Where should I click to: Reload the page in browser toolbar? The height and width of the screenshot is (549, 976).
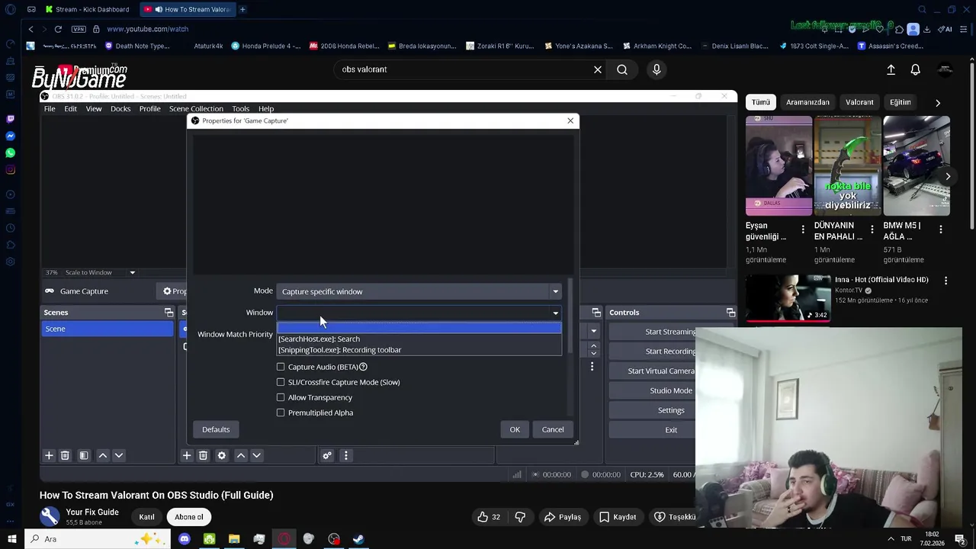(x=58, y=29)
